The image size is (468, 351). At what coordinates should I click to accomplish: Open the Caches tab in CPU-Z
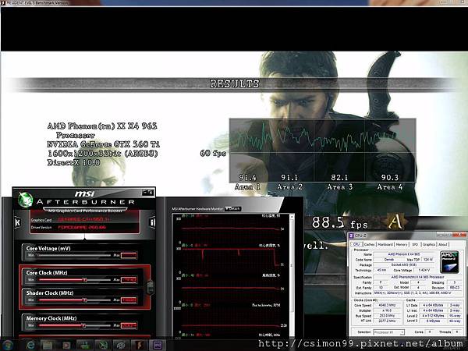[x=369, y=244]
